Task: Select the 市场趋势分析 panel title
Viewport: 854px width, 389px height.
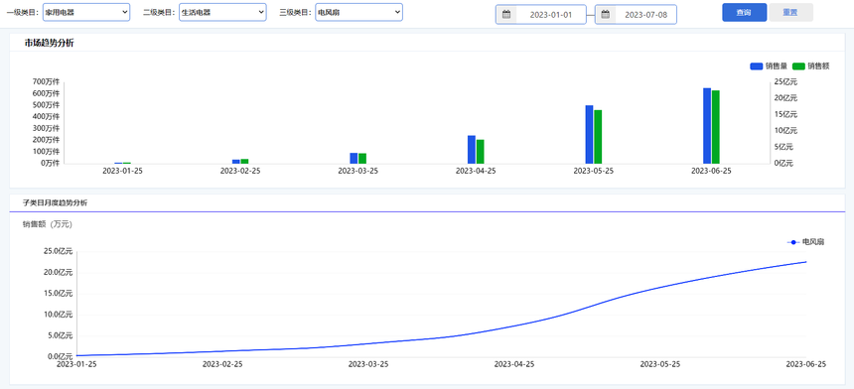Action: click(49, 43)
